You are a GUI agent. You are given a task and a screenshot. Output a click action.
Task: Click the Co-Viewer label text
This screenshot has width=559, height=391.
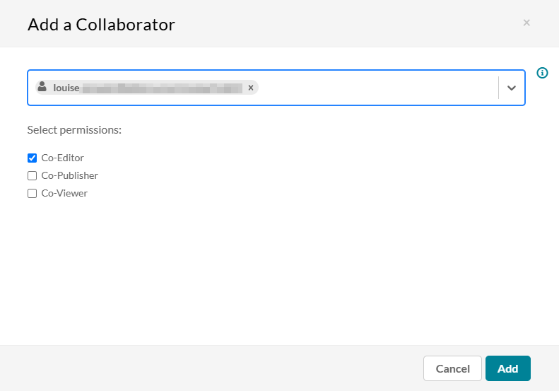[64, 193]
